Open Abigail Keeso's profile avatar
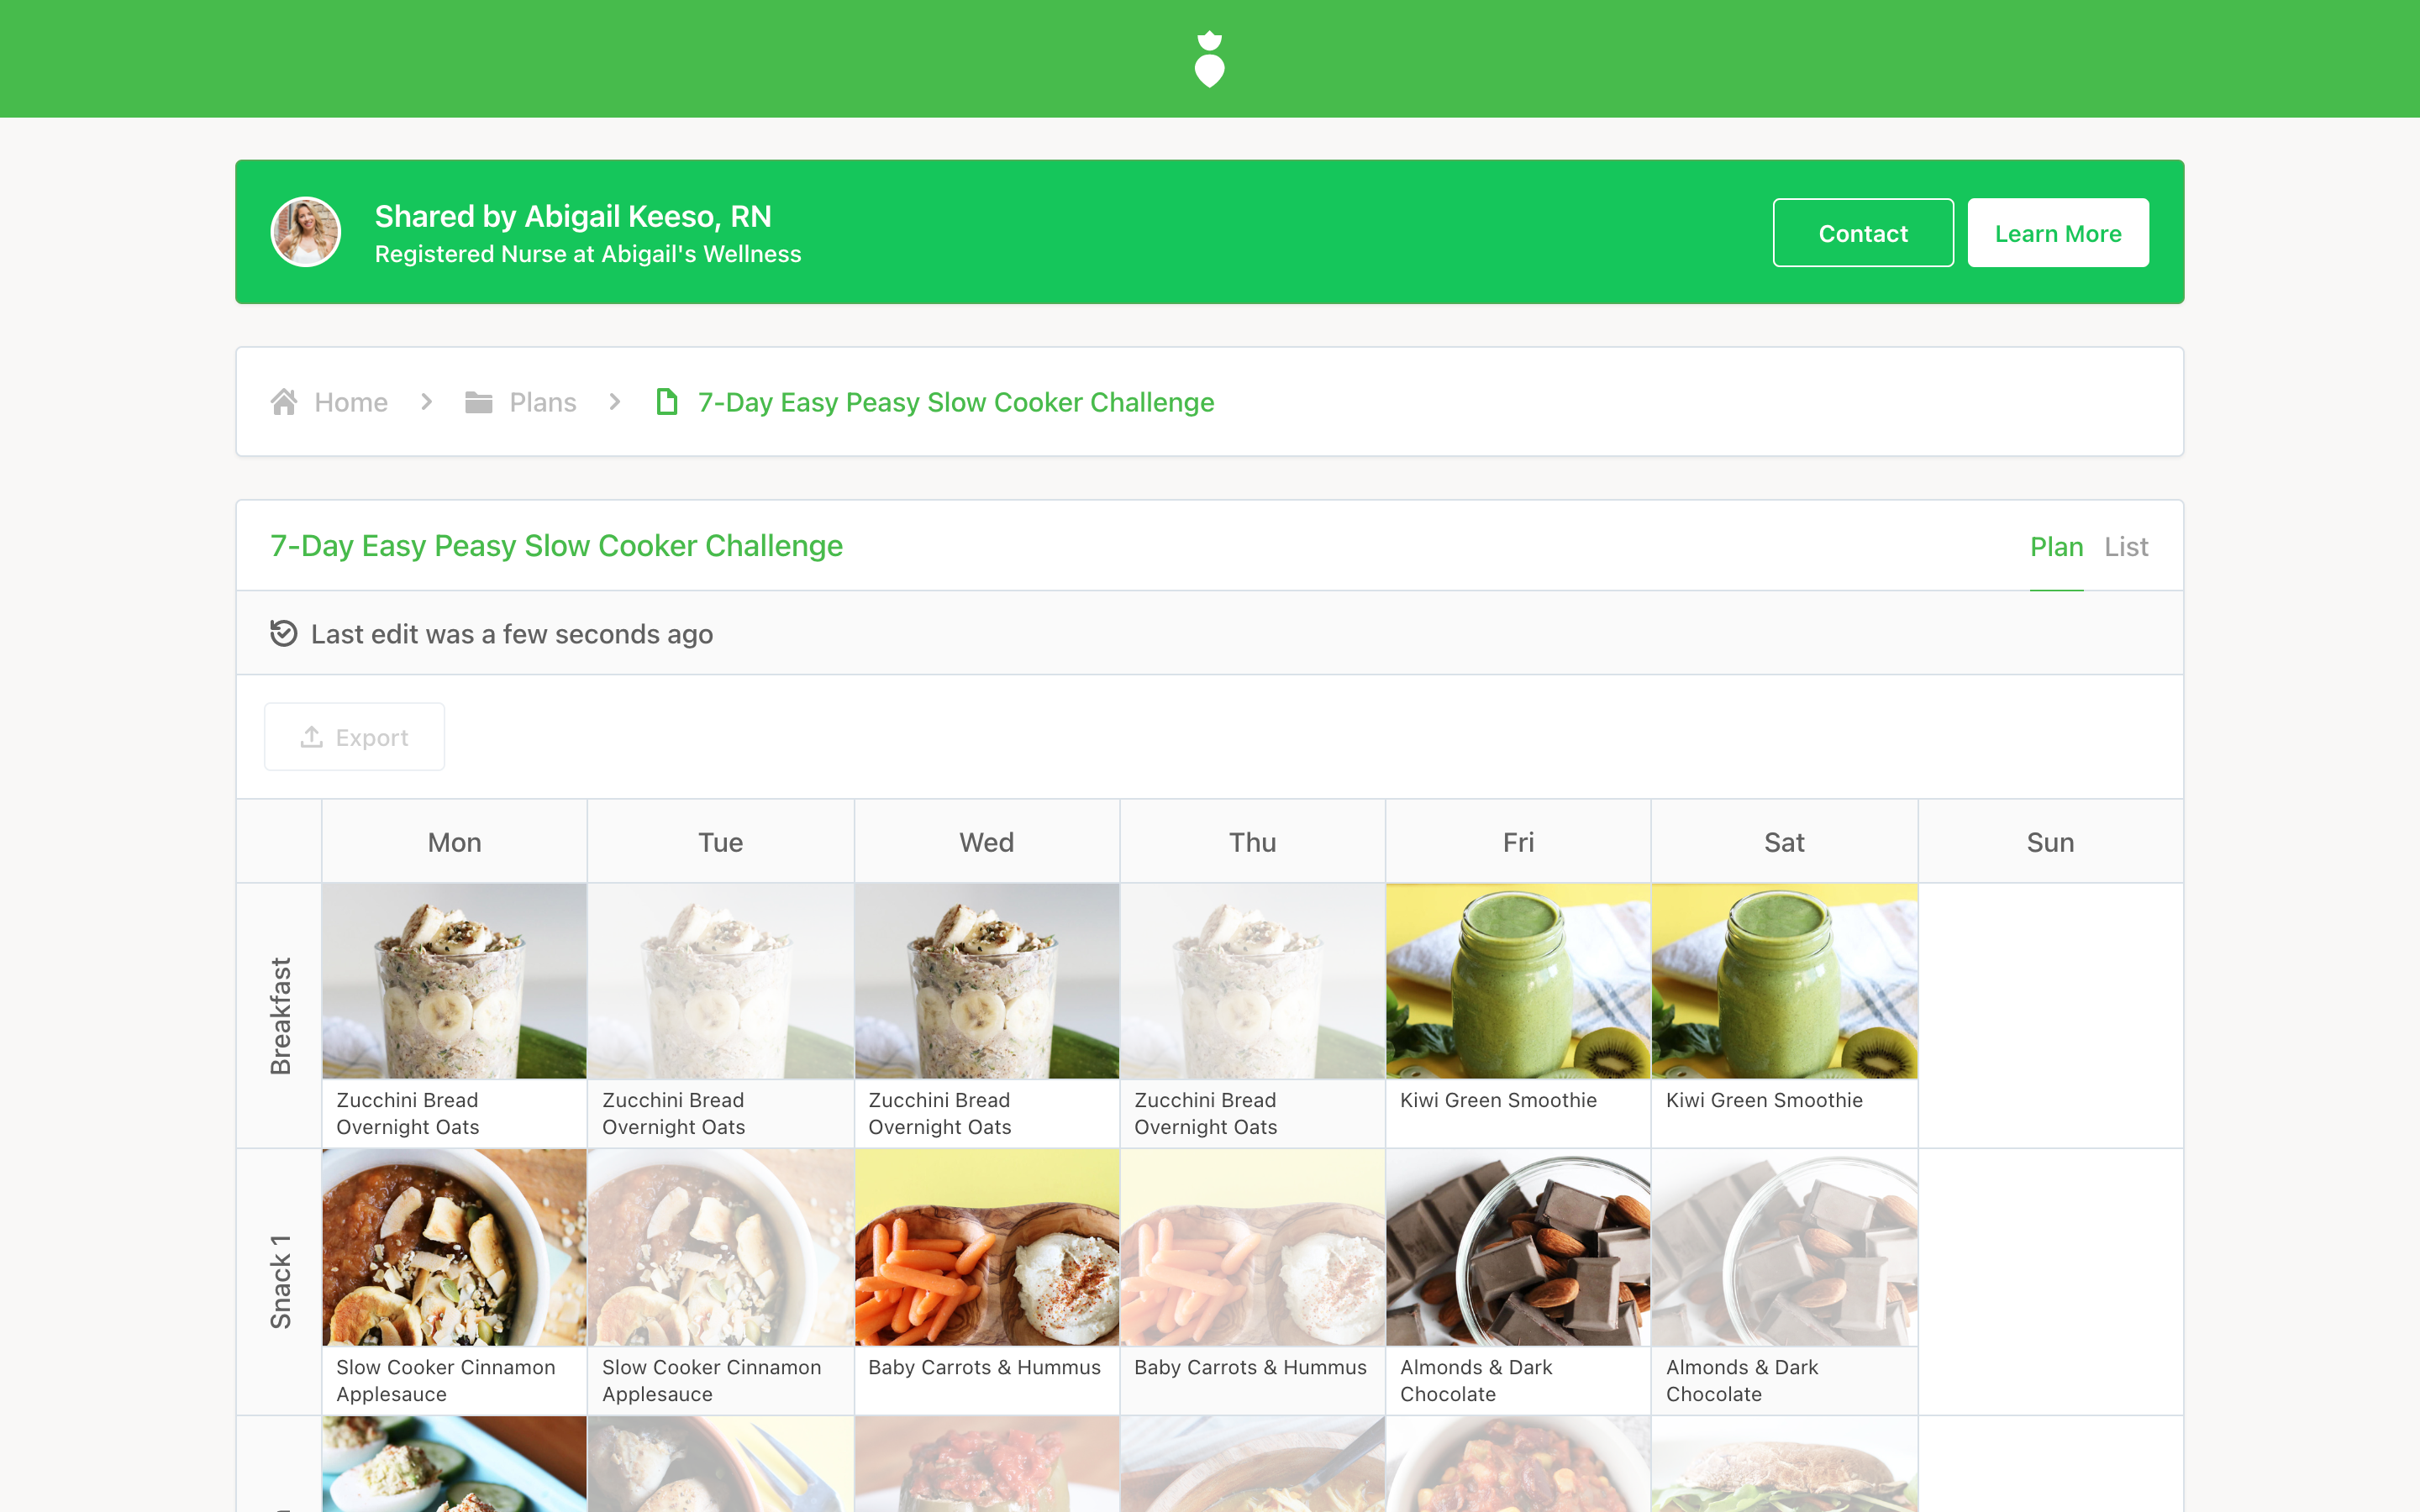The image size is (2420, 1512). click(x=306, y=232)
